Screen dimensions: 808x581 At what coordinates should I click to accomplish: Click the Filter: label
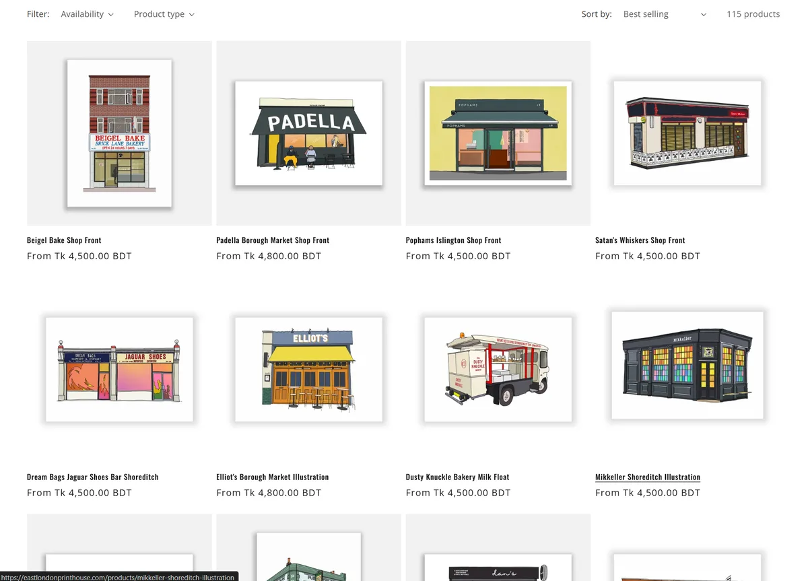(38, 14)
